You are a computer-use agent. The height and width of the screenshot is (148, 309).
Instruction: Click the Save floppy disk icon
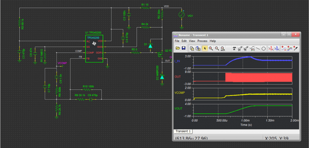point(183,48)
